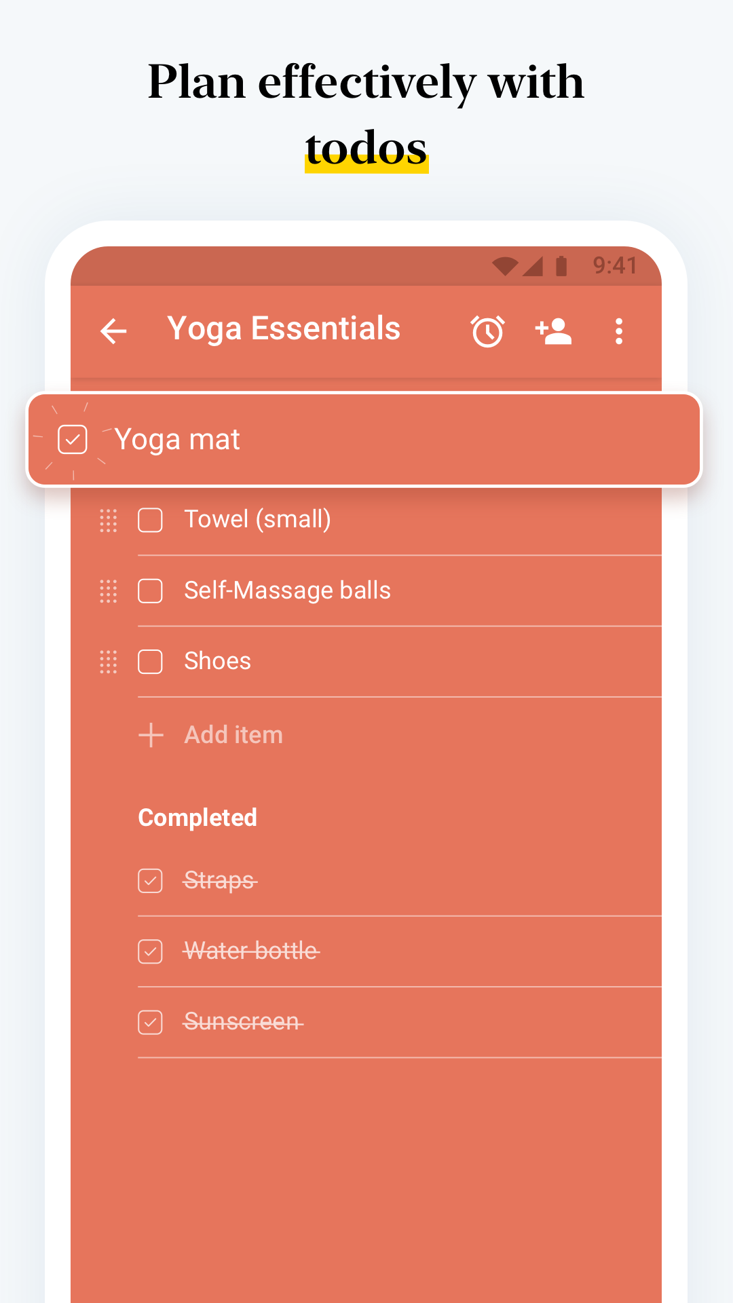The height and width of the screenshot is (1303, 733).
Task: Open the three-dot overflow menu
Action: [618, 331]
